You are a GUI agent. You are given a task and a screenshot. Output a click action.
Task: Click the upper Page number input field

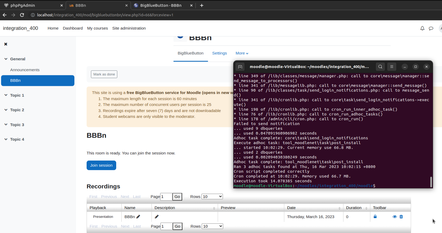166,197
